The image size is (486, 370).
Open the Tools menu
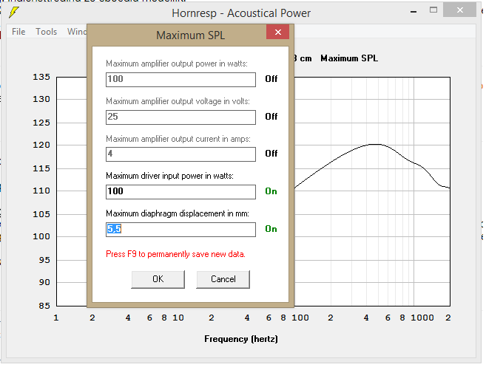point(46,32)
